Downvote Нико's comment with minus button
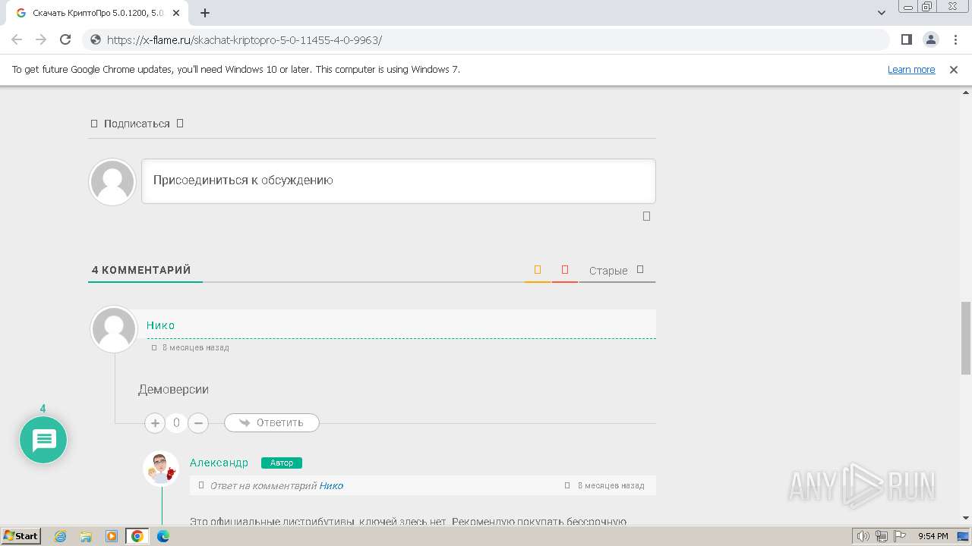 [198, 423]
